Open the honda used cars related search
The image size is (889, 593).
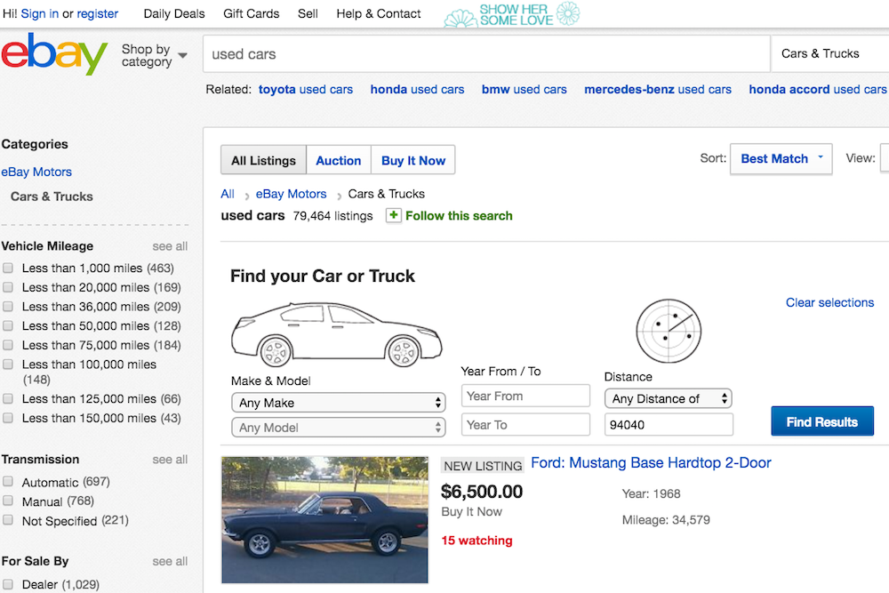point(417,90)
